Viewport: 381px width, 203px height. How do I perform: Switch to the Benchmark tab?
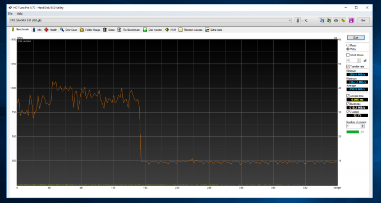[x=20, y=30]
